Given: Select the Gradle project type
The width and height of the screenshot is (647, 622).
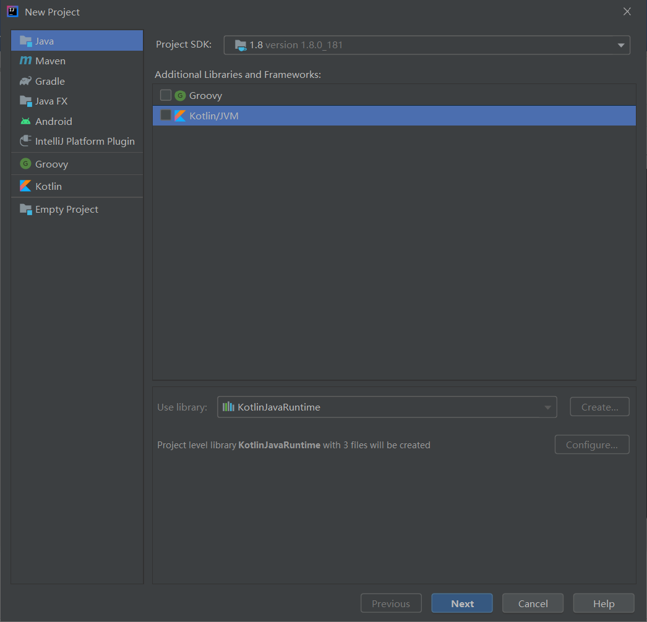Looking at the screenshot, I should click(x=77, y=81).
